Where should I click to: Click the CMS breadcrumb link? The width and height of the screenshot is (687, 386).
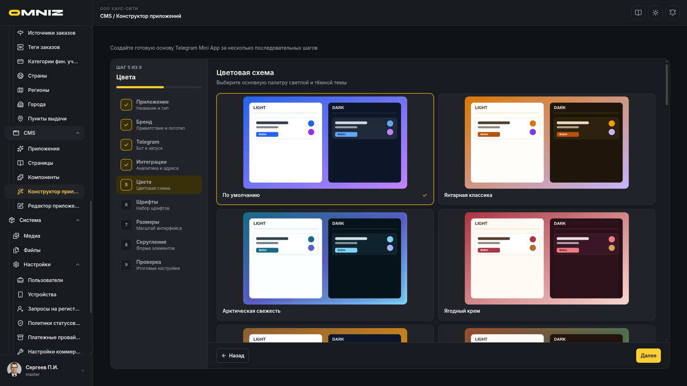coord(105,16)
